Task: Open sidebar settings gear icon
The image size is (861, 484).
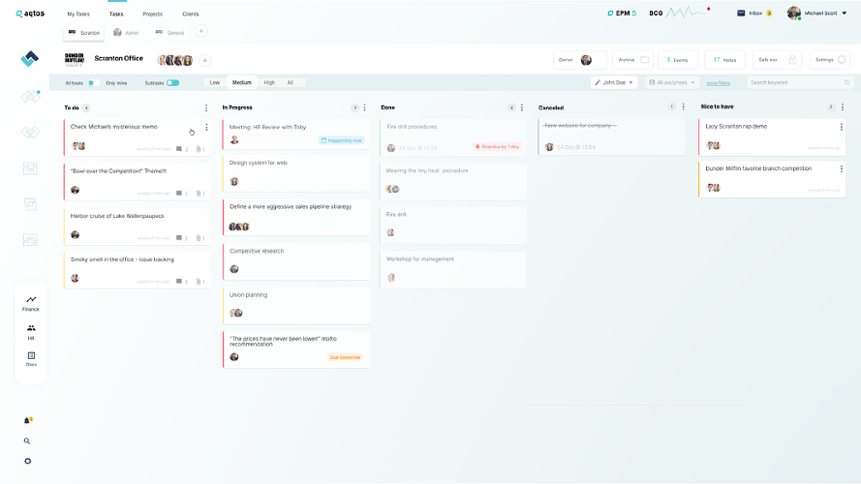Action: (27, 461)
